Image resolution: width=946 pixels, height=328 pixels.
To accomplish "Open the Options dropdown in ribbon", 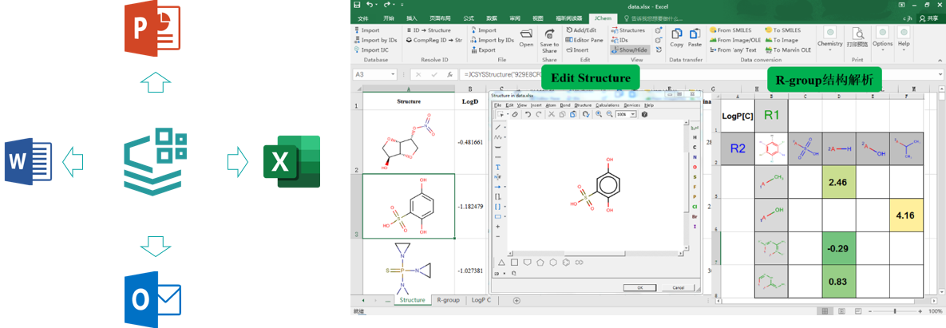I will coord(882,38).
